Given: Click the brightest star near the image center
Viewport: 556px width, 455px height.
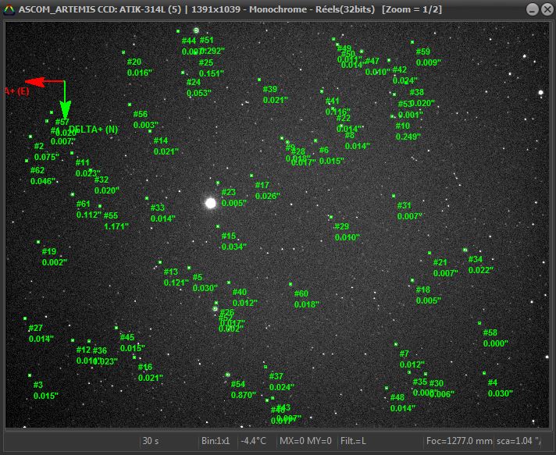Looking at the screenshot, I should (210, 203).
